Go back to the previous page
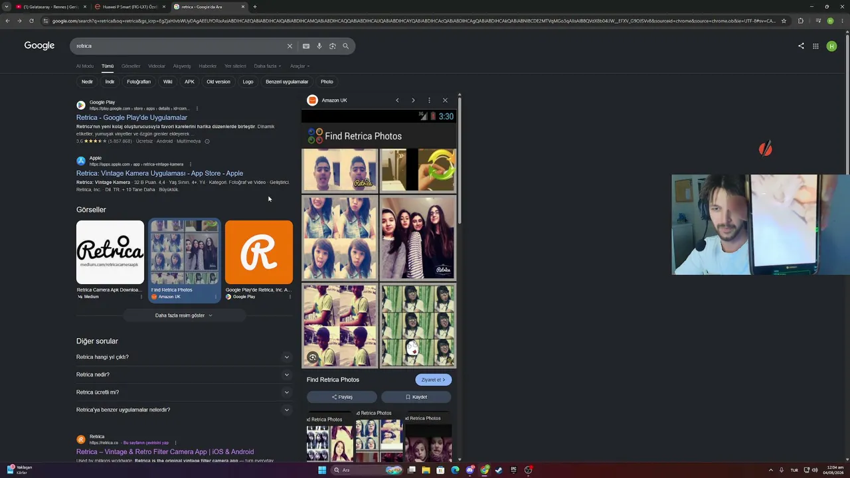The height and width of the screenshot is (478, 850). [x=7, y=21]
